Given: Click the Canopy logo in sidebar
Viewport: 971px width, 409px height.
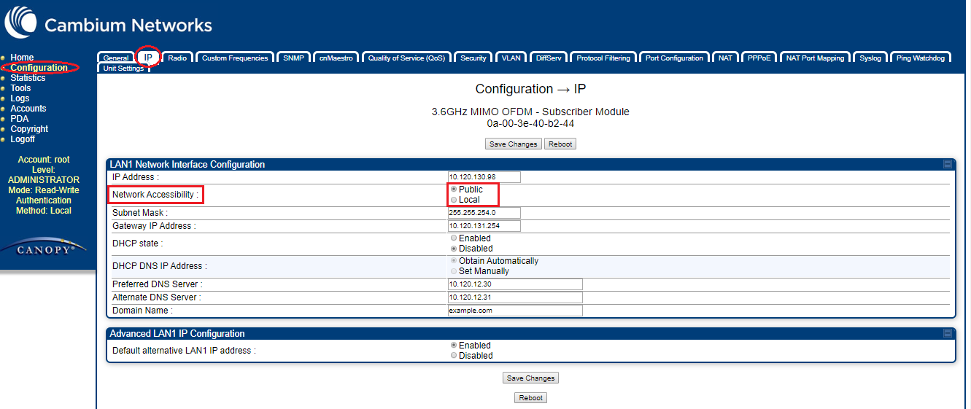Looking at the screenshot, I should tap(47, 249).
